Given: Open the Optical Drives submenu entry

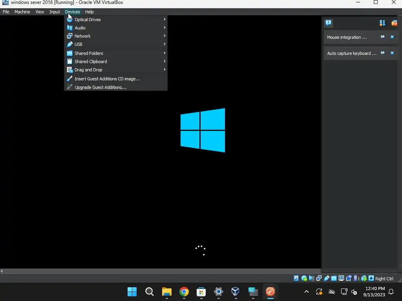Looking at the screenshot, I should (116, 20).
